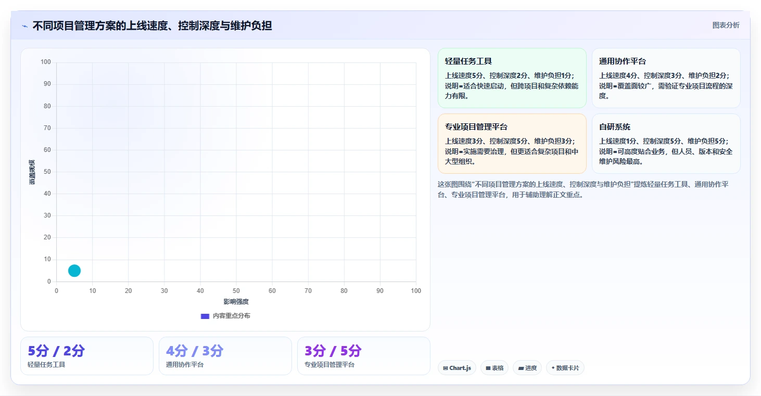Open the 轻量任务工具 card

coord(512,78)
